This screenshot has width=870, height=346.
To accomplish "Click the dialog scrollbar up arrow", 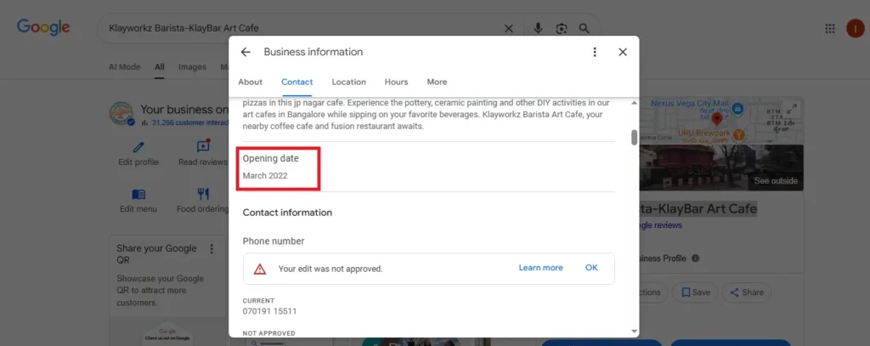I will pyautogui.click(x=634, y=103).
